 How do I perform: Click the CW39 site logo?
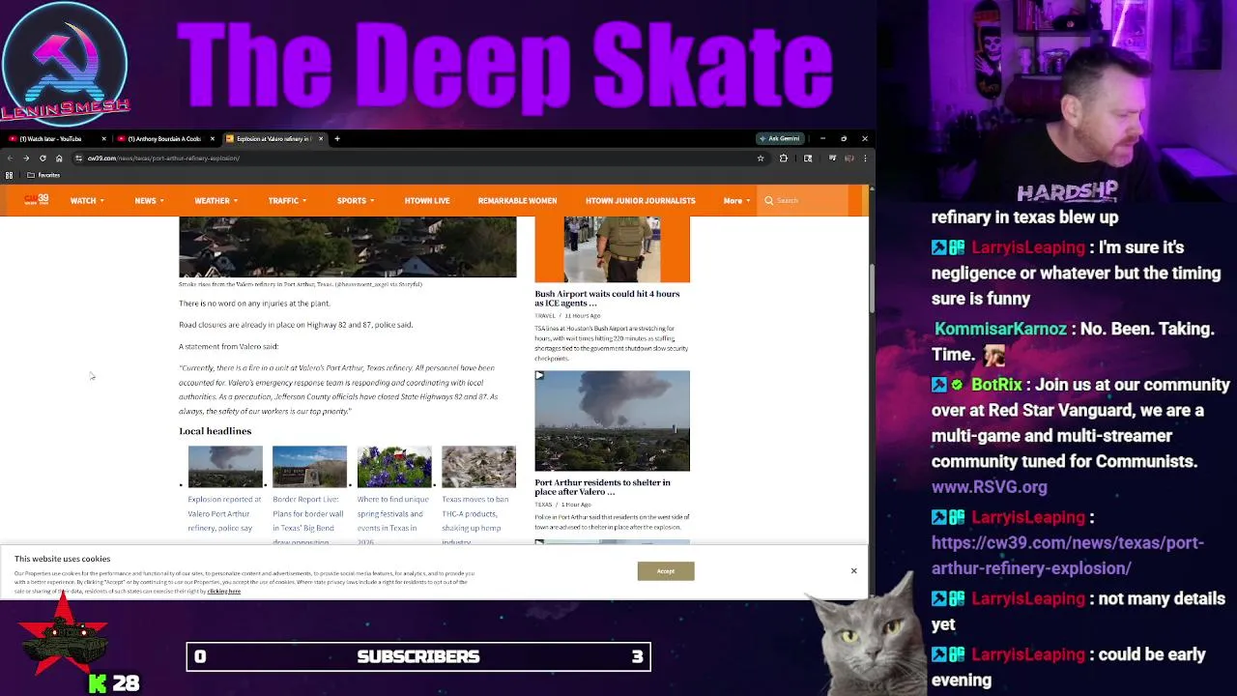click(x=37, y=200)
